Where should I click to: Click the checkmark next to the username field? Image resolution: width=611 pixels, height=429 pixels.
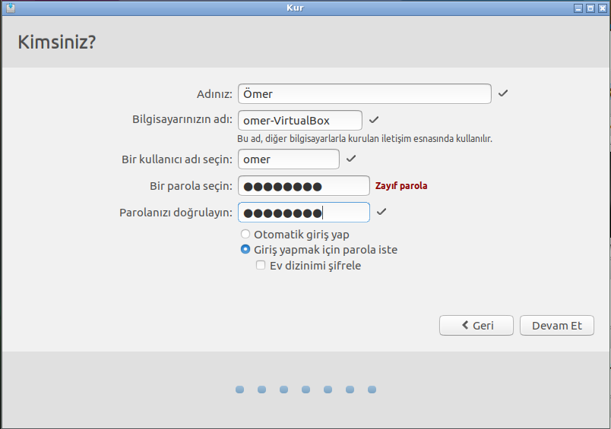[351, 159]
